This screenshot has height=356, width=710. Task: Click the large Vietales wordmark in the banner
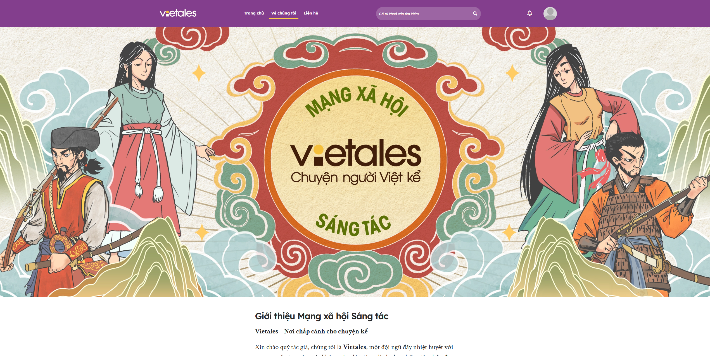pyautogui.click(x=355, y=153)
